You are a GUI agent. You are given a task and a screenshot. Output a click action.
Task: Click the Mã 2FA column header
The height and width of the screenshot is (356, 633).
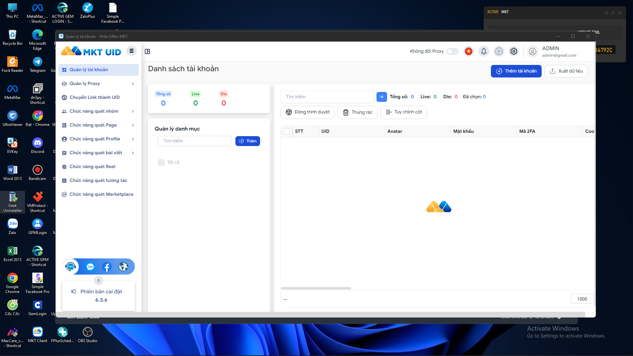click(x=549, y=132)
